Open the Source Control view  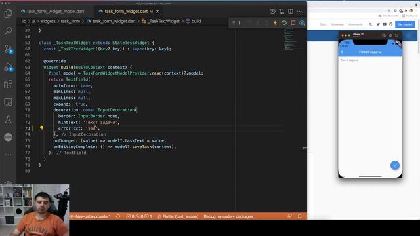(x=8, y=49)
